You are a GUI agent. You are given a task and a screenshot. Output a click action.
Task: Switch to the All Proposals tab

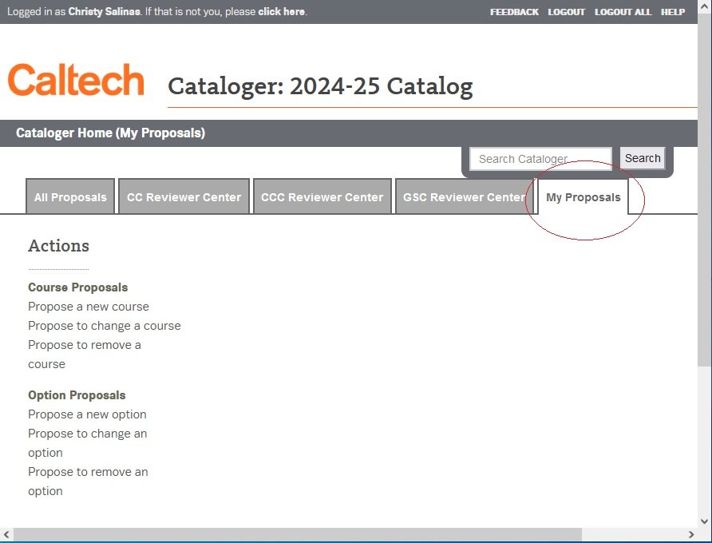click(70, 197)
